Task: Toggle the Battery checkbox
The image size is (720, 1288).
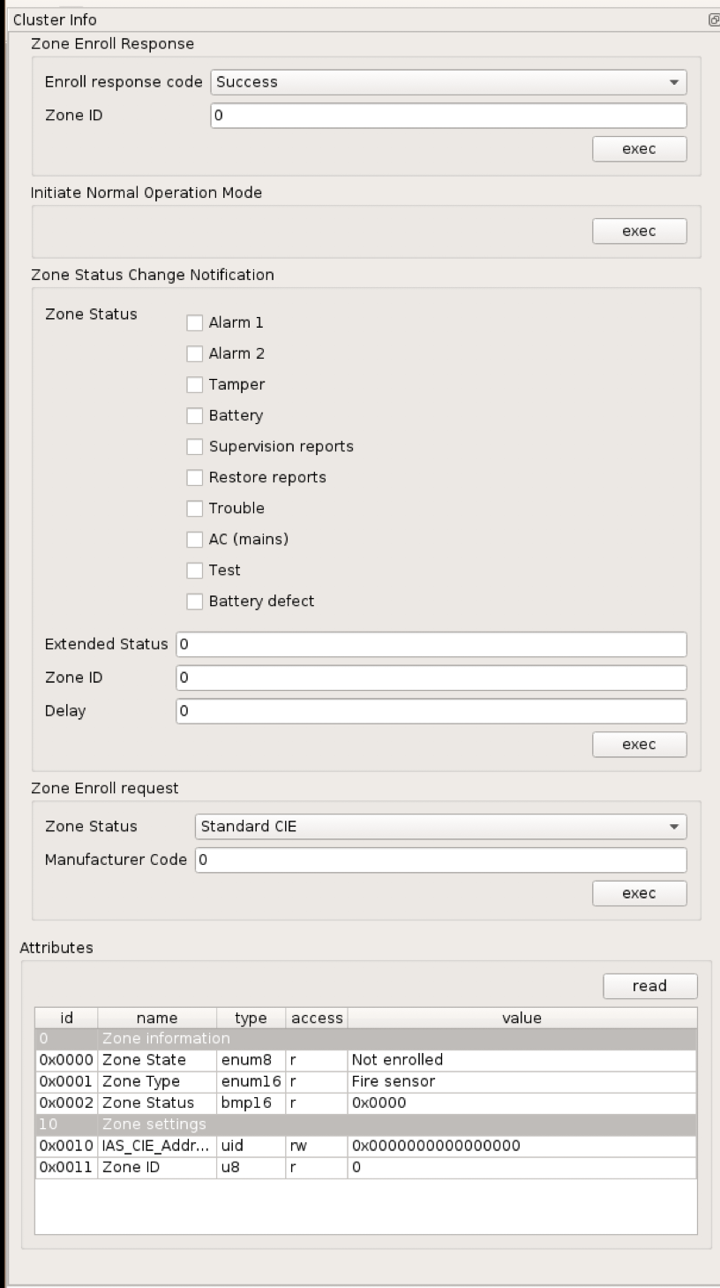Action: (194, 415)
